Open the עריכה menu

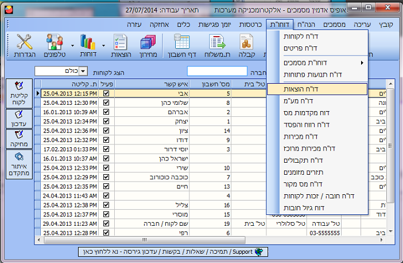pyautogui.click(x=362, y=25)
